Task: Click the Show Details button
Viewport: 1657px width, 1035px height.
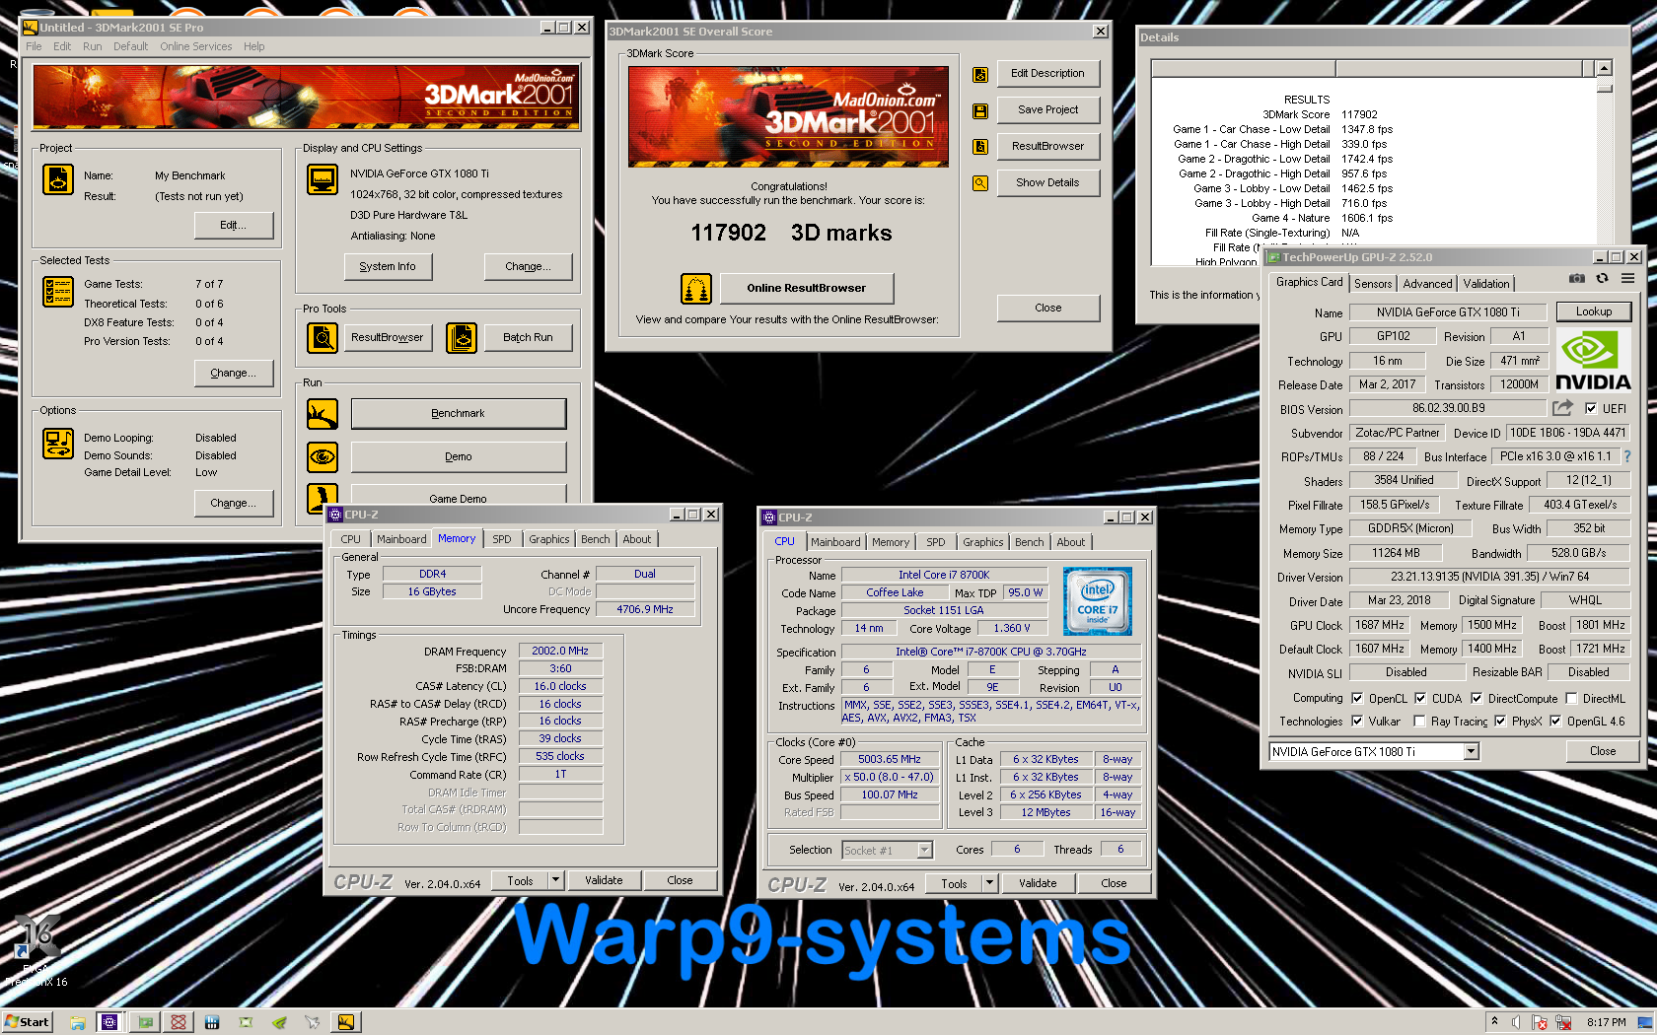Action: (1047, 182)
